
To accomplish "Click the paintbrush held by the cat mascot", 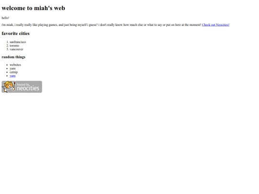I will 14,86.
